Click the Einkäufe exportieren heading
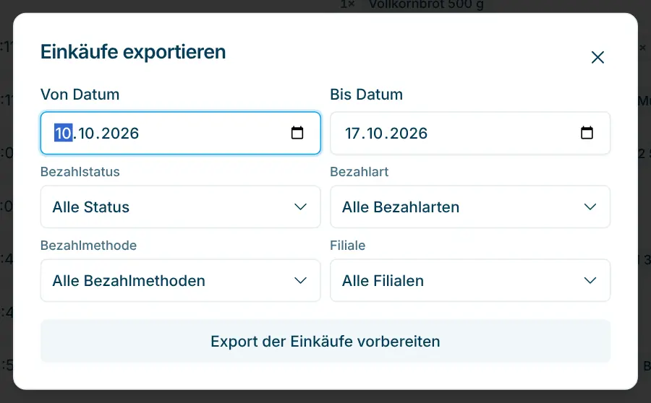This screenshot has height=403, width=651. coord(133,52)
